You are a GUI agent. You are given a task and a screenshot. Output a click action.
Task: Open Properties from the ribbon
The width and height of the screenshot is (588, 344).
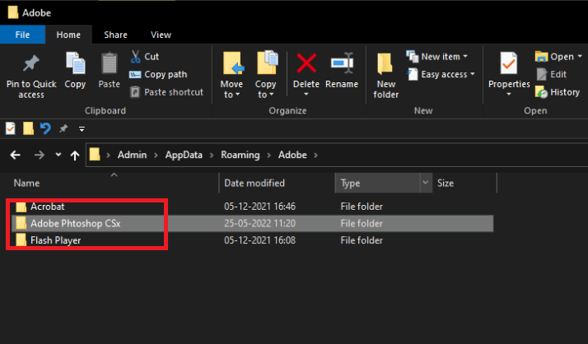click(509, 74)
